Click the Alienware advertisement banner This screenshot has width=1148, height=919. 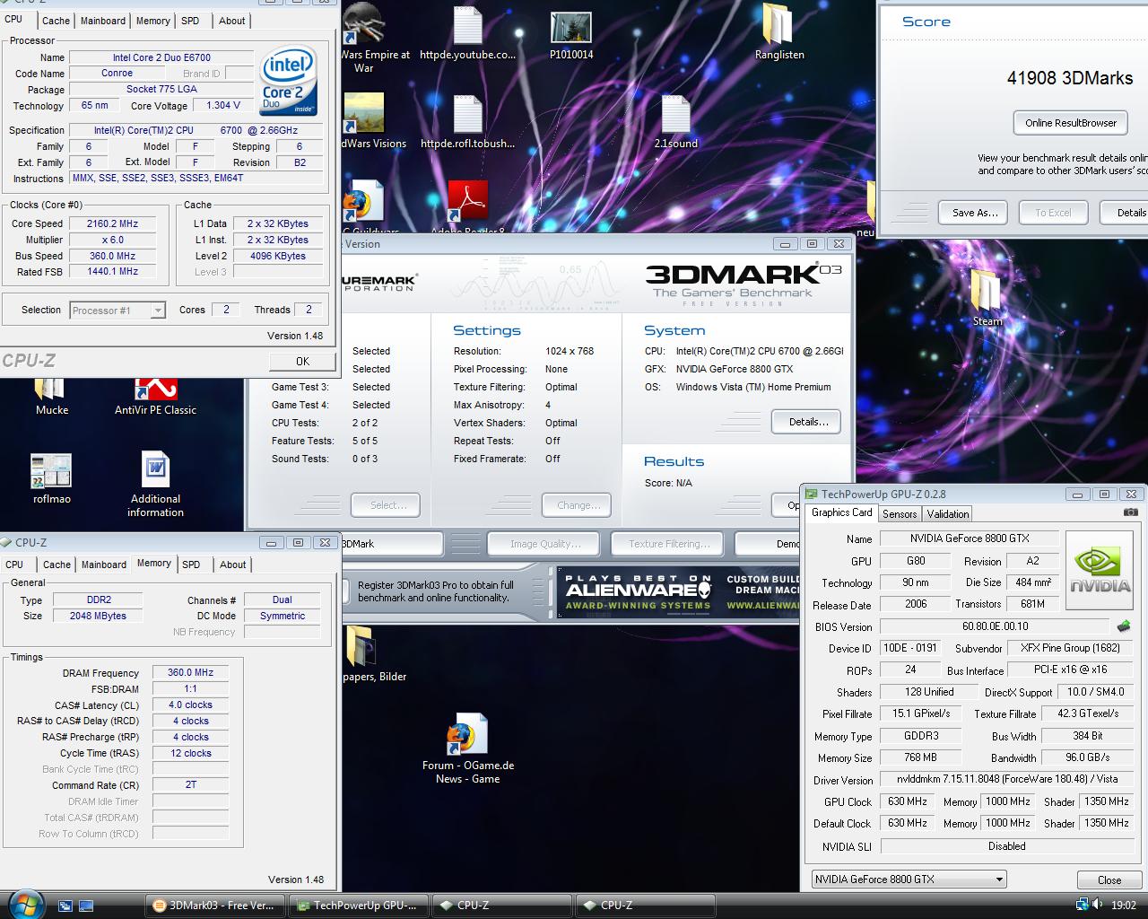click(677, 591)
